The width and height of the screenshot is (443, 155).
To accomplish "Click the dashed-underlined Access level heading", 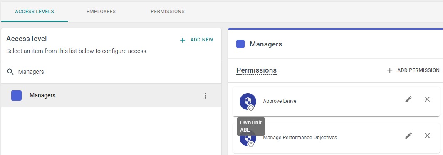I will pos(27,39).
